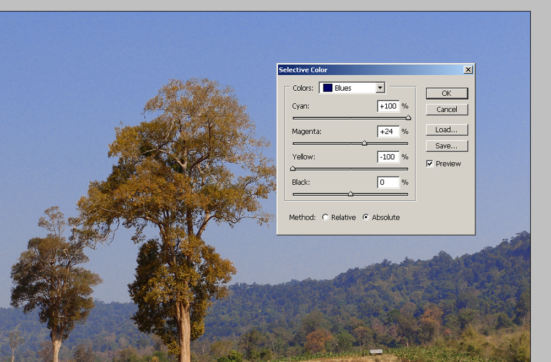Click the Black percentage input field
The height and width of the screenshot is (362, 551).
(388, 182)
